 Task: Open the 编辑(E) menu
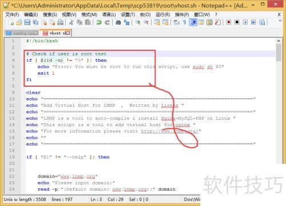(31, 14)
